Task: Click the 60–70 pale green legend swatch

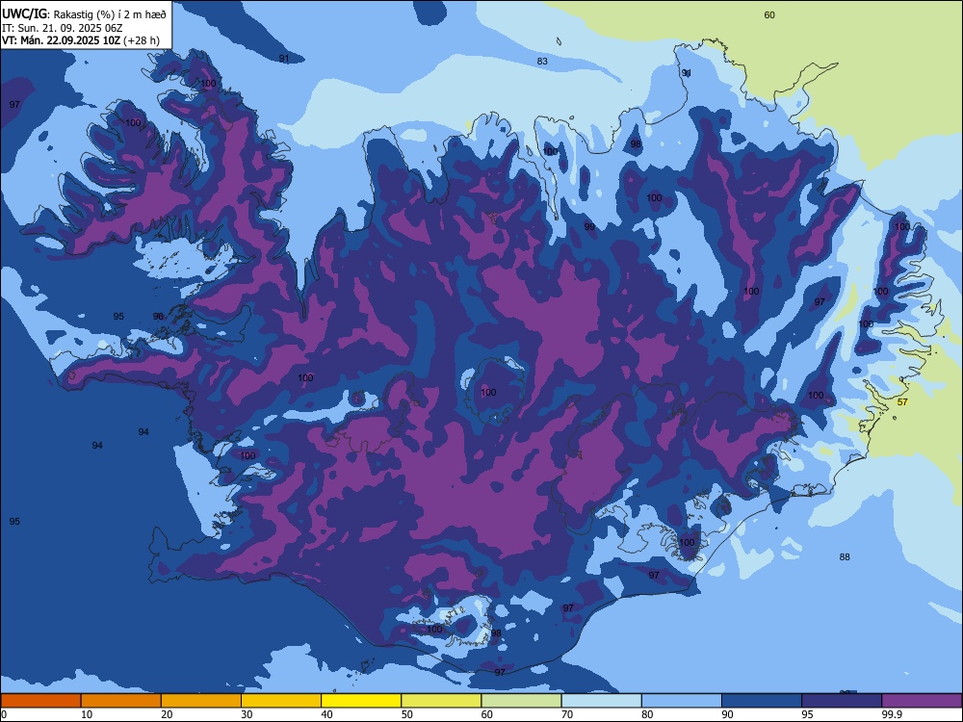Action: [x=521, y=701]
